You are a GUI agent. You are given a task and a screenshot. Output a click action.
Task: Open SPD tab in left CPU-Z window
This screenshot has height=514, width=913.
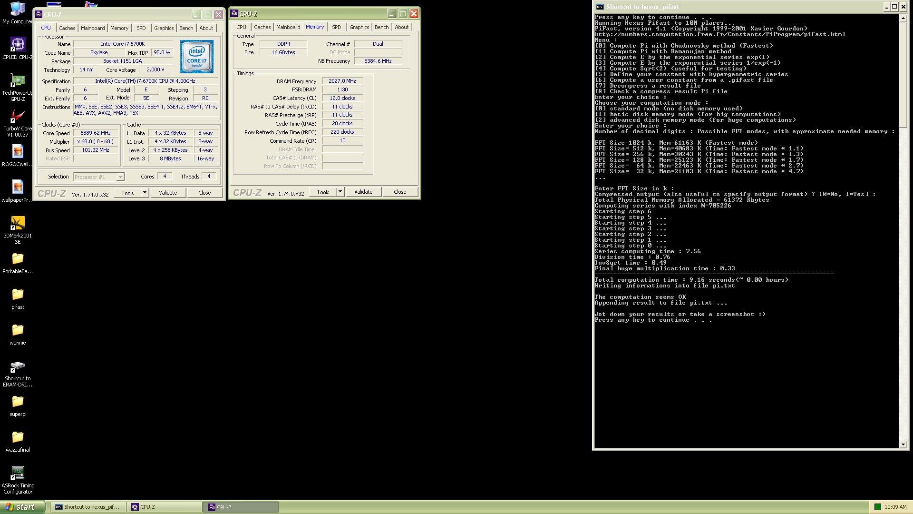pos(141,28)
